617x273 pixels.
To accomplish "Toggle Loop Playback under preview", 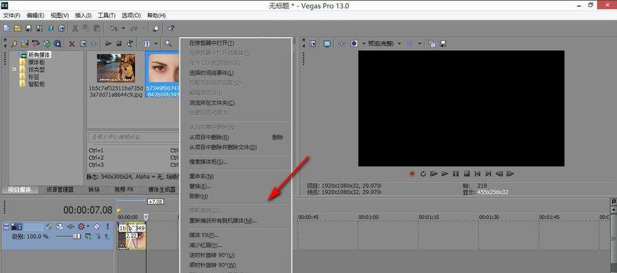I will pos(423,173).
